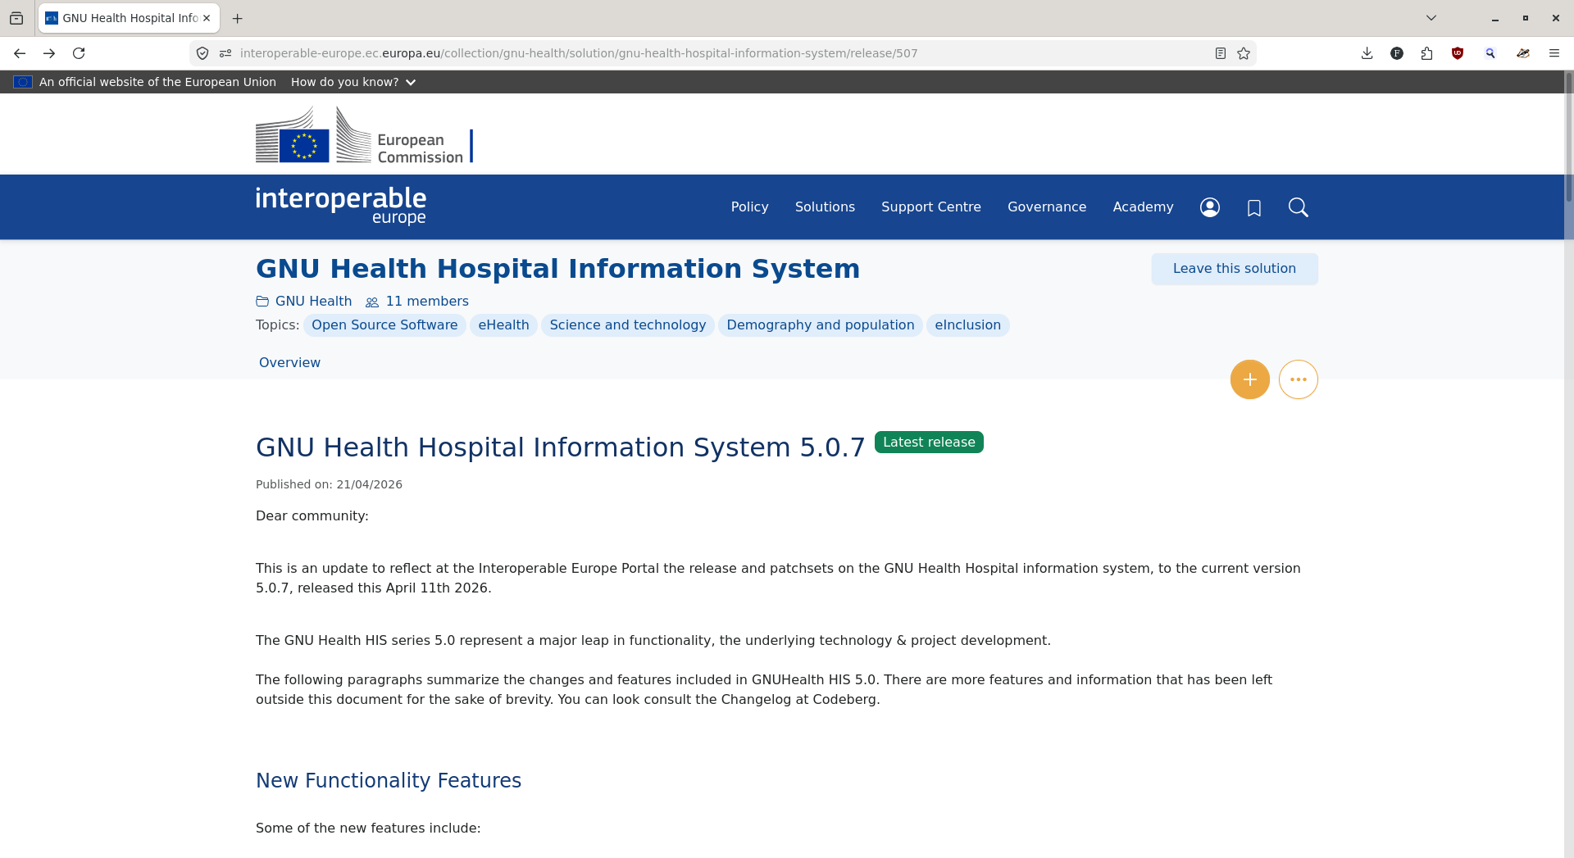
Task: Open the tracking protection shield icon
Action: pyautogui.click(x=202, y=53)
